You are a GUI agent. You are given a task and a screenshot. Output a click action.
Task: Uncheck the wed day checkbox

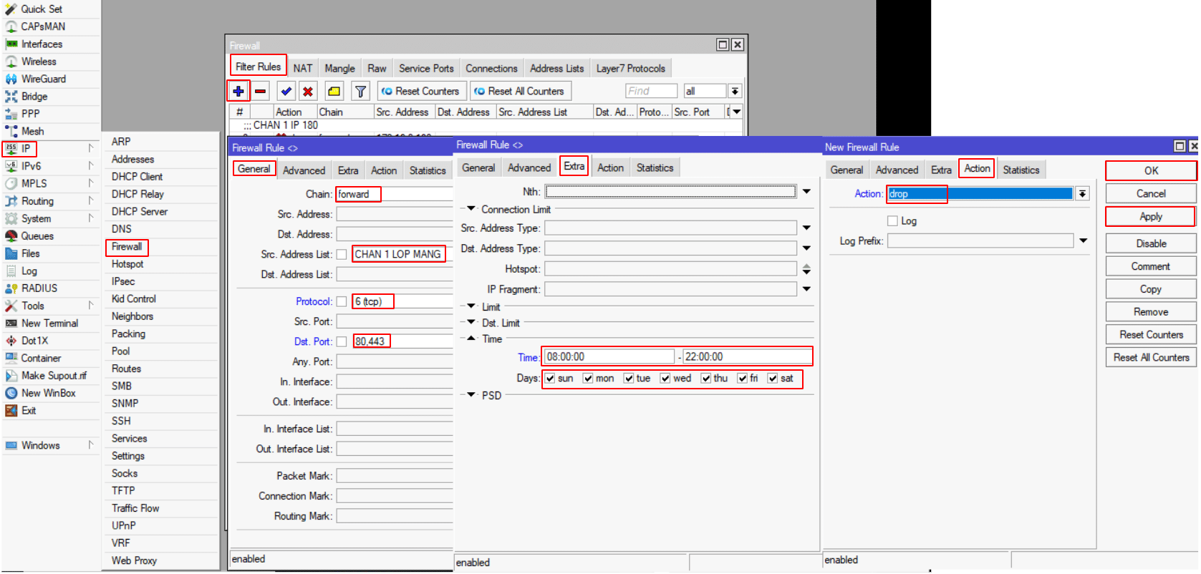[x=665, y=378]
